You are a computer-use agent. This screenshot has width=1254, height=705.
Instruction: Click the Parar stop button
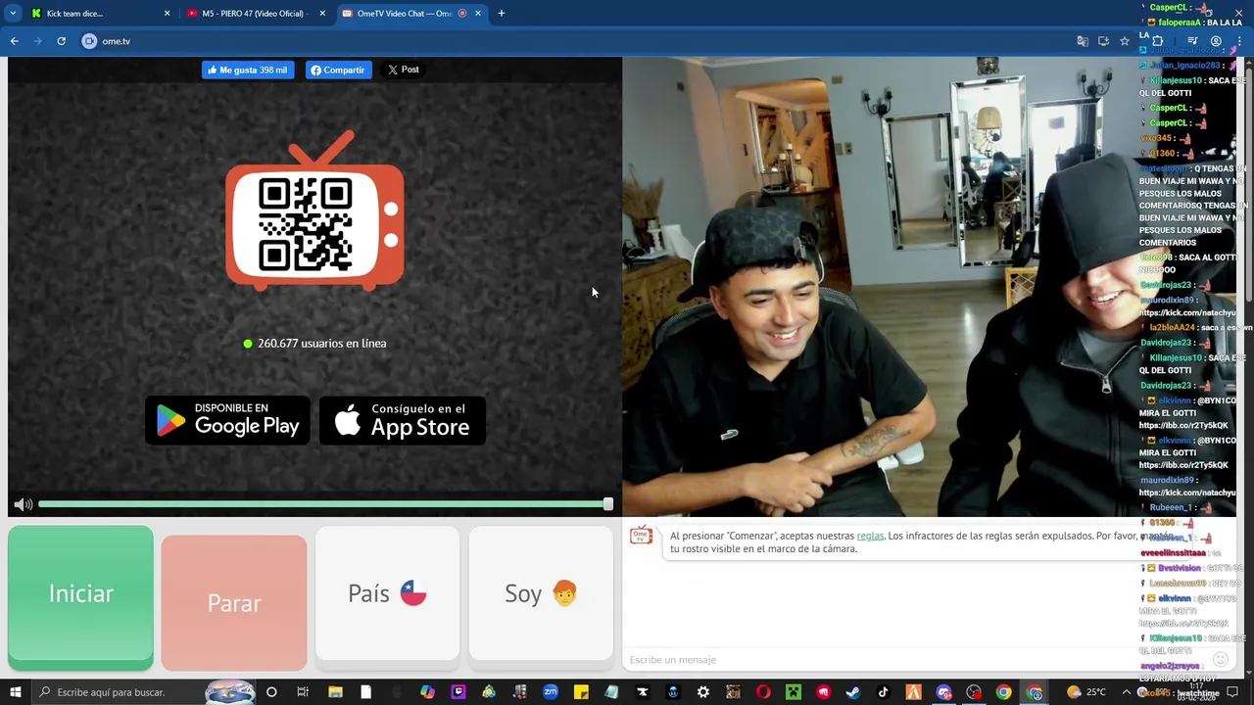tap(234, 602)
